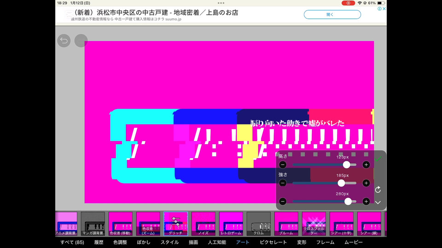Image resolution: width=442 pixels, height=248 pixels.
Task: Tap the 開く button in the ad
Action: 332,15
